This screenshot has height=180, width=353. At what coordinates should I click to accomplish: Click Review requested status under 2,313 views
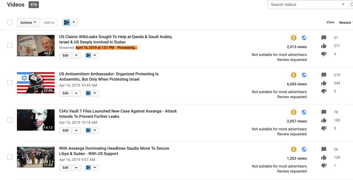coord(292,60)
